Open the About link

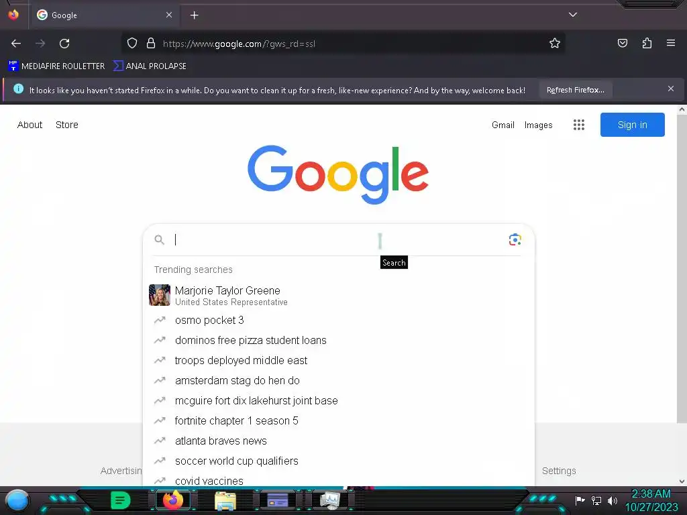tap(30, 125)
